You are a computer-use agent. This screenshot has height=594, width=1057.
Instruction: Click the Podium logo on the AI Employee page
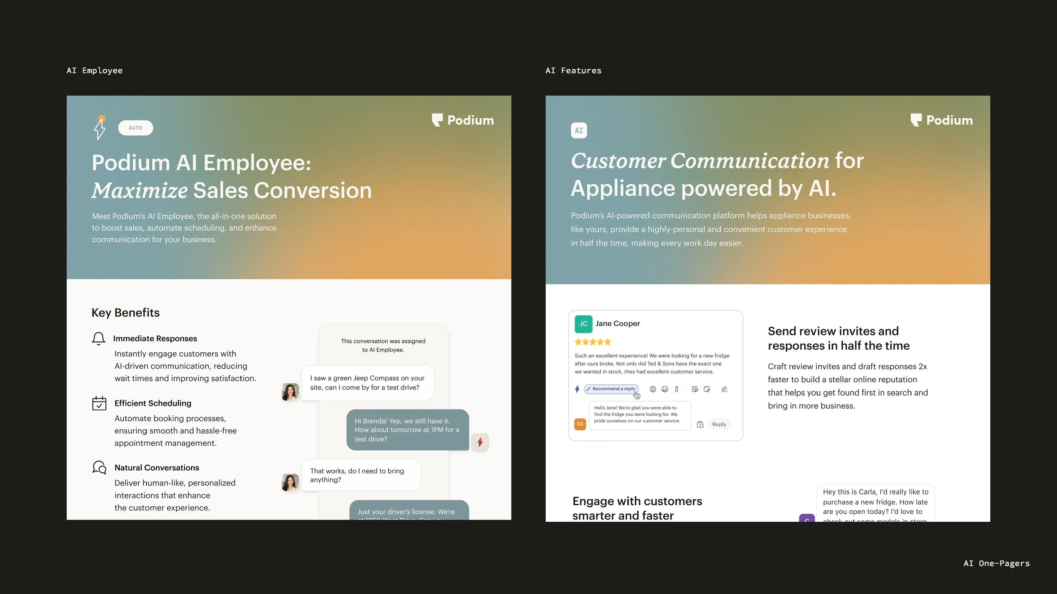(463, 120)
